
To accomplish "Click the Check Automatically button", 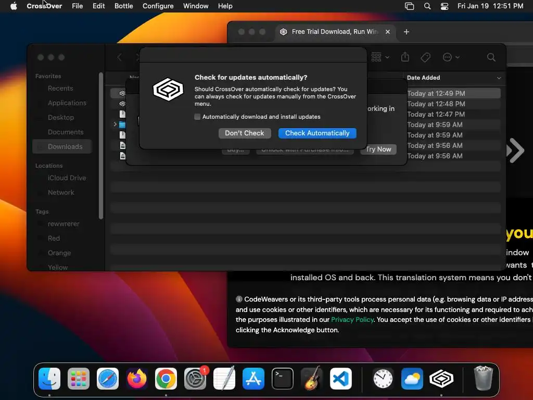I will tap(317, 133).
